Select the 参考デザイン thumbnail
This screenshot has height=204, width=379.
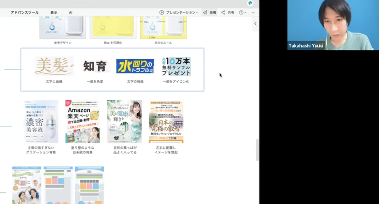point(63,28)
